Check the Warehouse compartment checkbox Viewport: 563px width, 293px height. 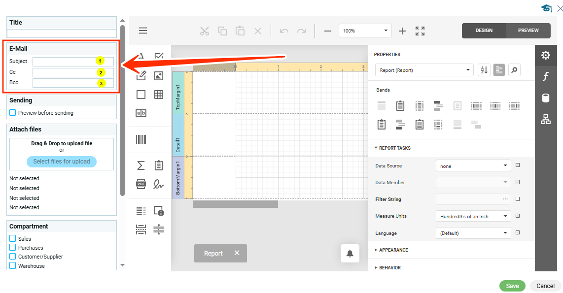pos(13,266)
